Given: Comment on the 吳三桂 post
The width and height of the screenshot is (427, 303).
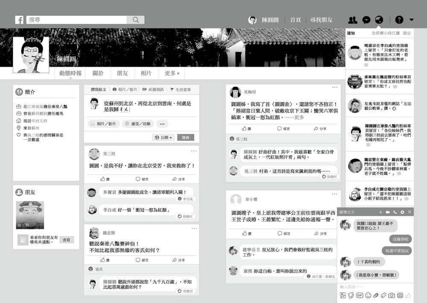Looking at the screenshot, I should [142, 179].
